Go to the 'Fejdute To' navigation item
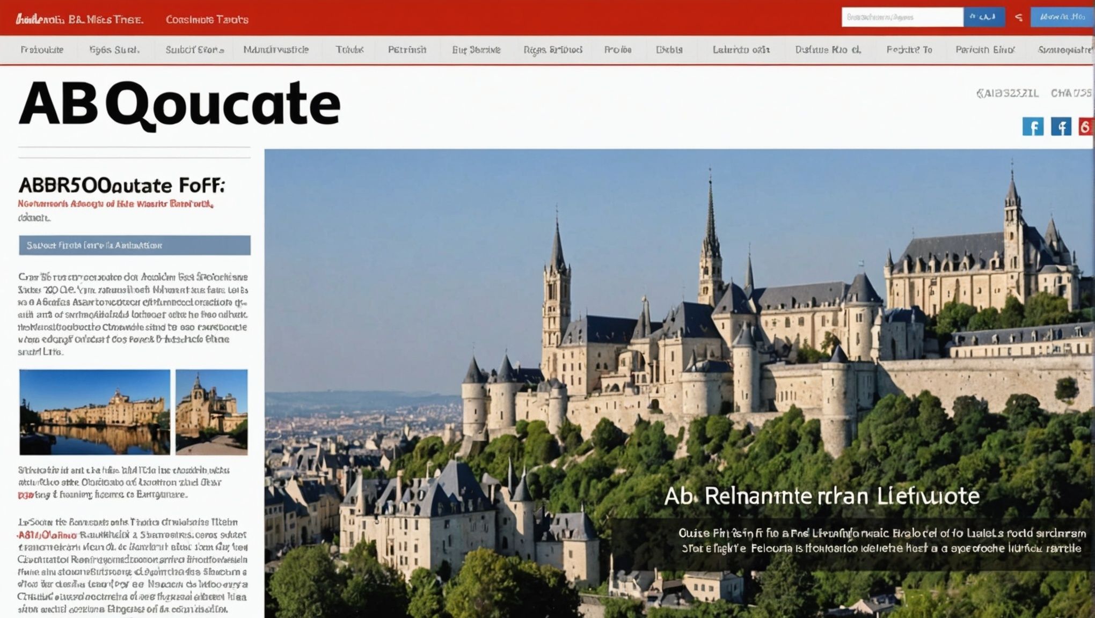1095x618 pixels. (x=909, y=50)
